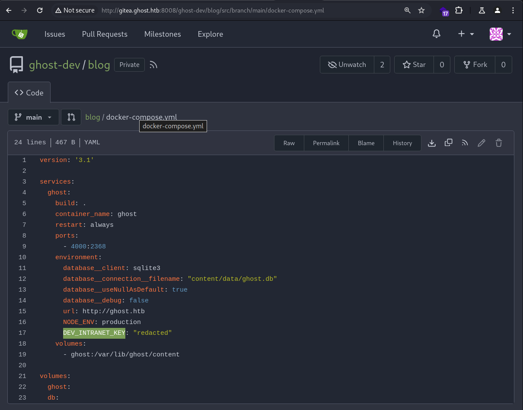Screen dimensions: 523x410
Task: Star the blog repository
Action: tap(414, 65)
